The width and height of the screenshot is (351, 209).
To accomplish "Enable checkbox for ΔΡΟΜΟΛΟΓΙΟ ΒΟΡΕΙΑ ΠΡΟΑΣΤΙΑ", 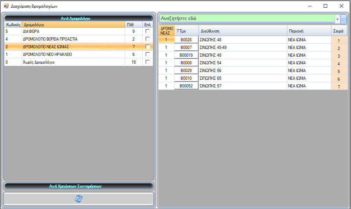I will point(148,39).
